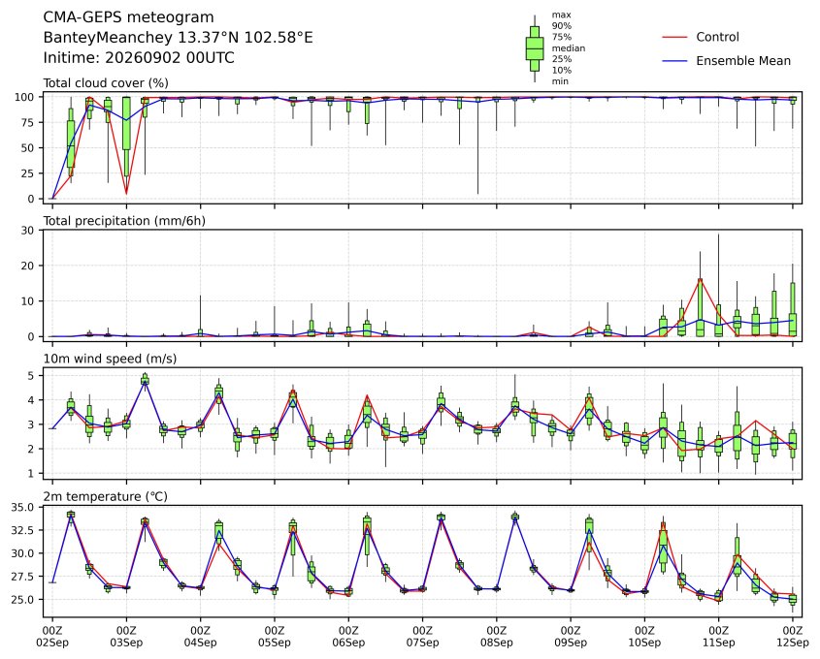Click the 00Z 05Sep axis label
The height and width of the screenshot is (659, 820).
point(274,637)
